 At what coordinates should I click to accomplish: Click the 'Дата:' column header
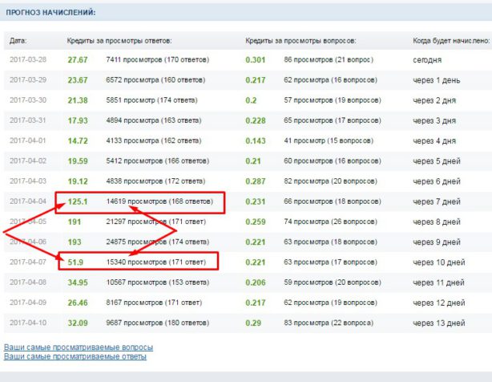click(18, 40)
